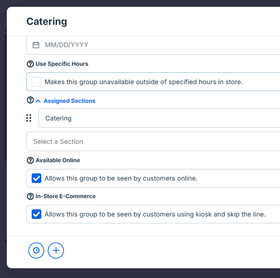The height and width of the screenshot is (278, 280).
Task: Uncheck the Available Online checkbox
Action: coord(36,178)
